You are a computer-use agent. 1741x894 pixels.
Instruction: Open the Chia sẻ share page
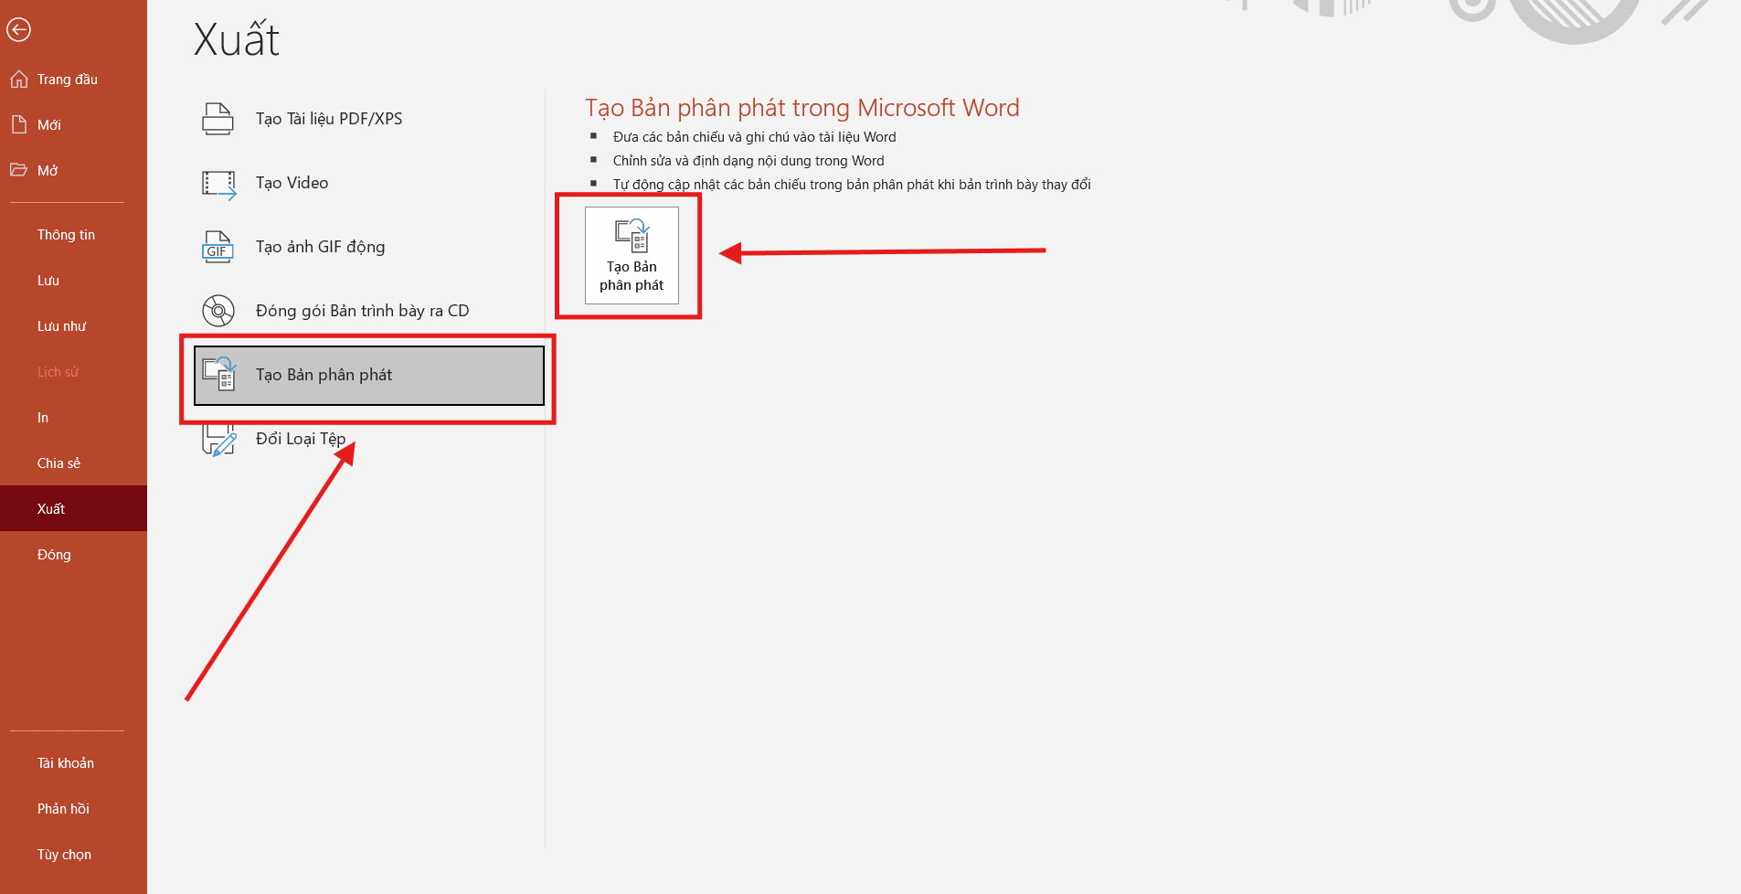point(58,463)
